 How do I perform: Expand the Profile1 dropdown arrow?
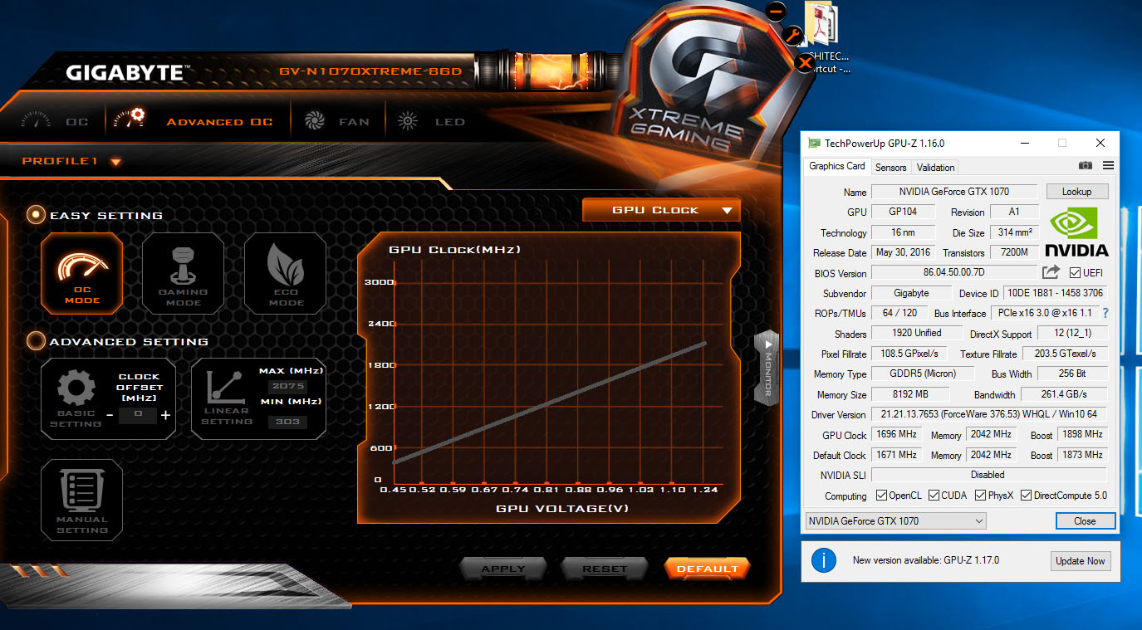(x=115, y=162)
